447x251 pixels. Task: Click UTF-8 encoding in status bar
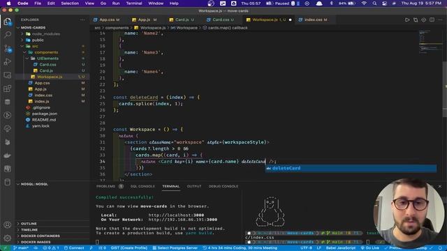pos(306,248)
